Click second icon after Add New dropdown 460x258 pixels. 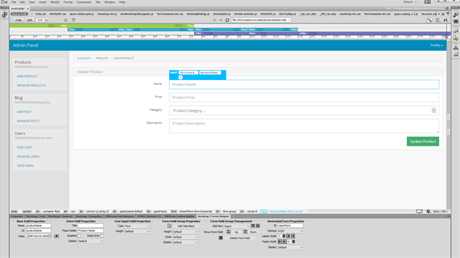(x=258, y=226)
